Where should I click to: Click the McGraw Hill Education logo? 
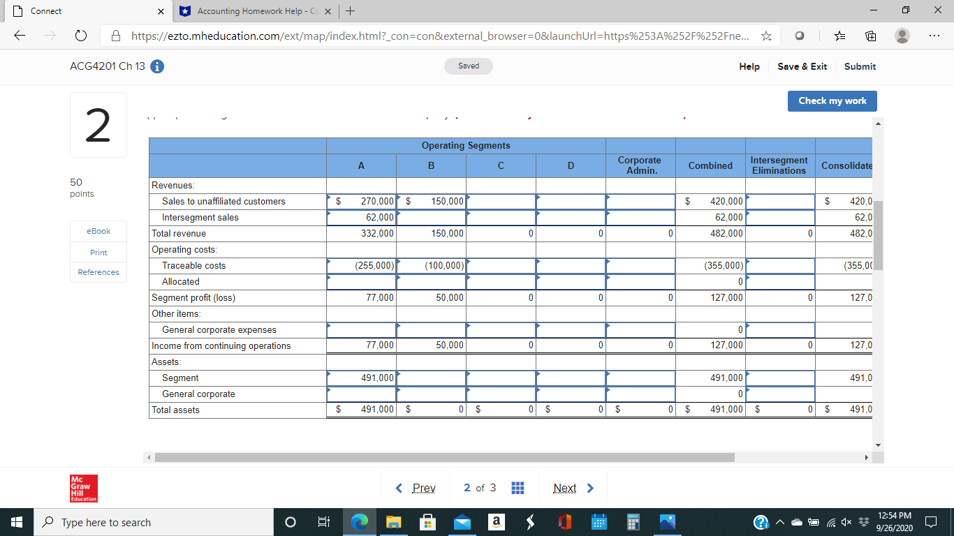pos(84,488)
